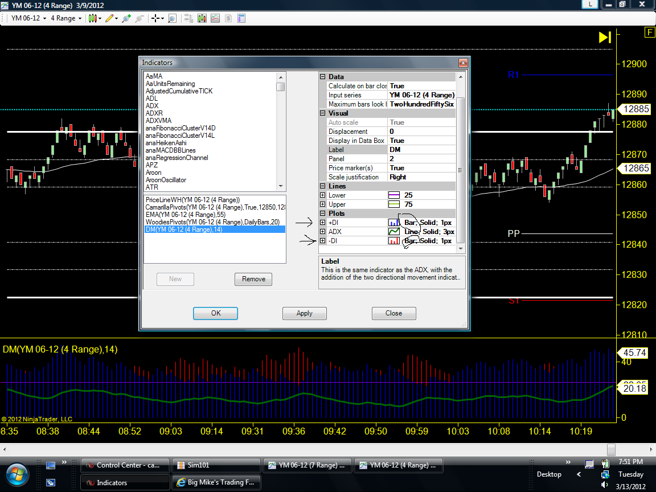The height and width of the screenshot is (492, 656).
Task: Open the 4 Range interval dropdown
Action: [66, 18]
